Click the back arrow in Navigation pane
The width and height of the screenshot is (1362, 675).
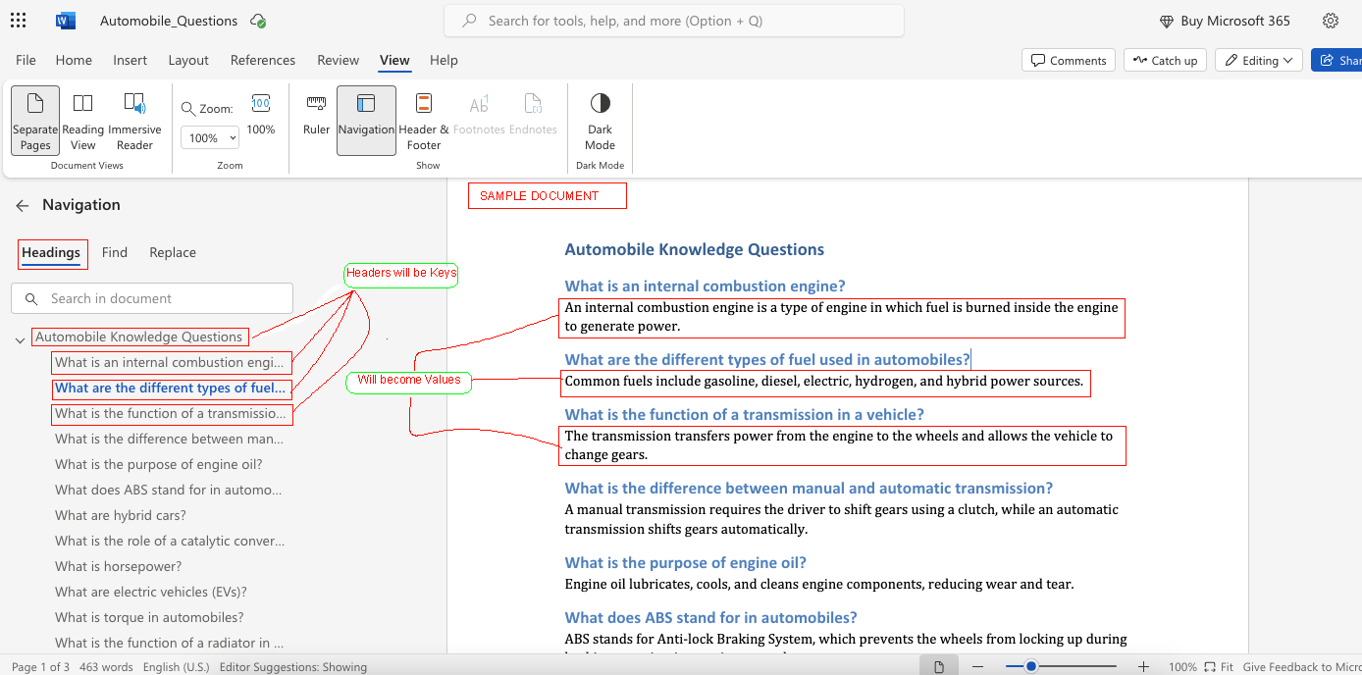point(22,205)
